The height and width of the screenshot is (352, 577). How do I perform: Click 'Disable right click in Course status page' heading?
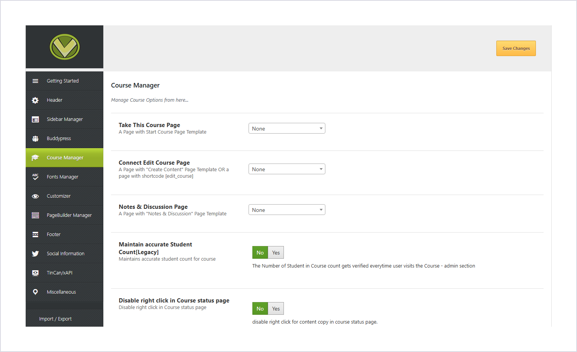(x=174, y=301)
